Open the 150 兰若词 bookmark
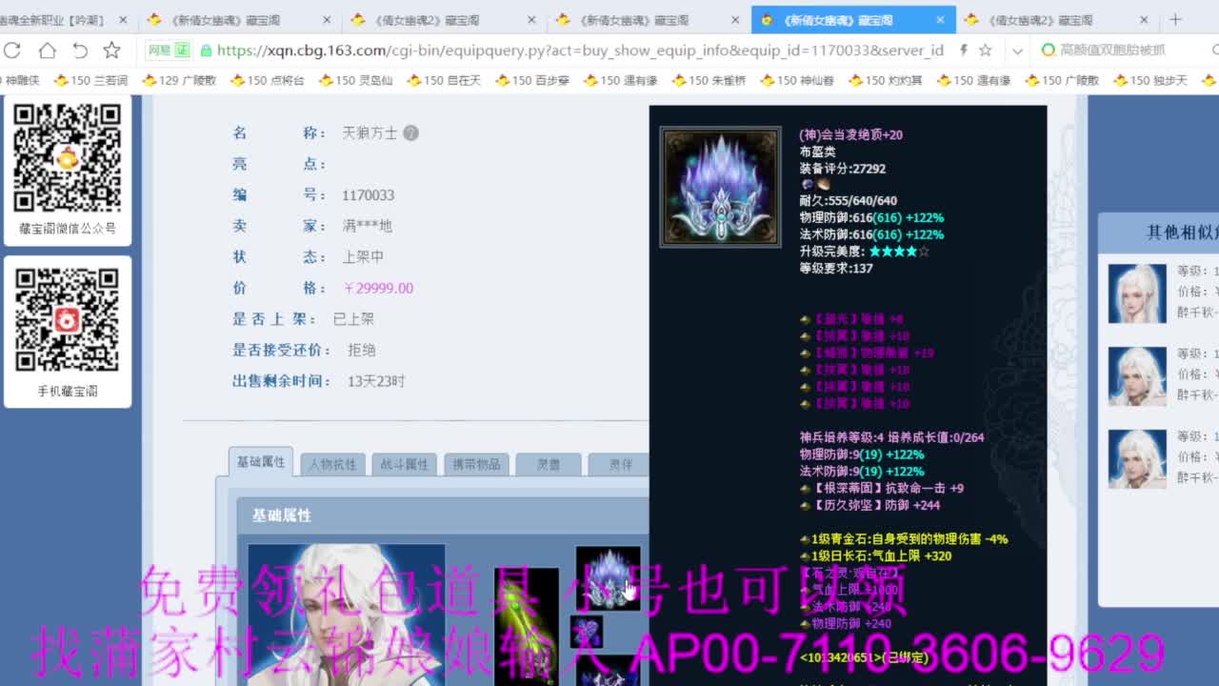Viewport: 1219px width, 686px height. (91, 81)
